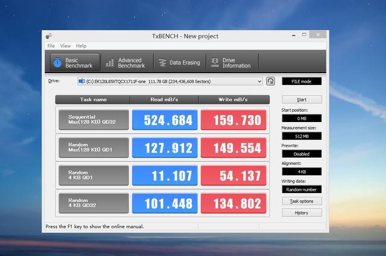The height and width of the screenshot is (256, 386).
Task: Select the Random 4 KB QD32 task
Action: [x=94, y=203]
